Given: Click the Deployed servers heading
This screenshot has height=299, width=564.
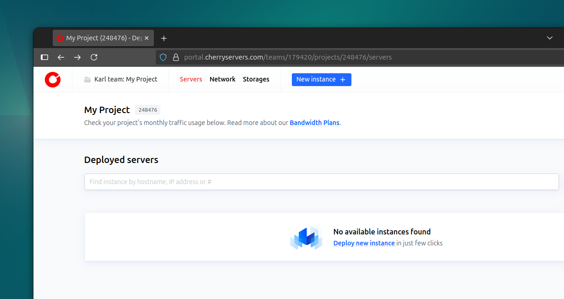Looking at the screenshot, I should click(121, 160).
